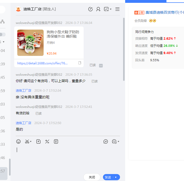Screen dimensions: 184x181
Task: Add contact with person-plus icon
Action: (98, 9)
